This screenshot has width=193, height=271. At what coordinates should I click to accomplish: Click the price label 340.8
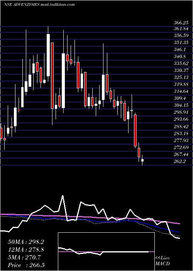(x=180, y=57)
